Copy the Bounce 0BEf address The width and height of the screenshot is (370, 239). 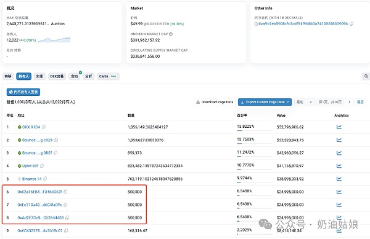55,153
